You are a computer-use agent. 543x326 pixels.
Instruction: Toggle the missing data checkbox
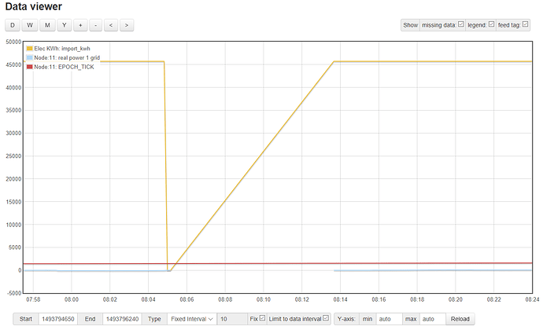461,24
